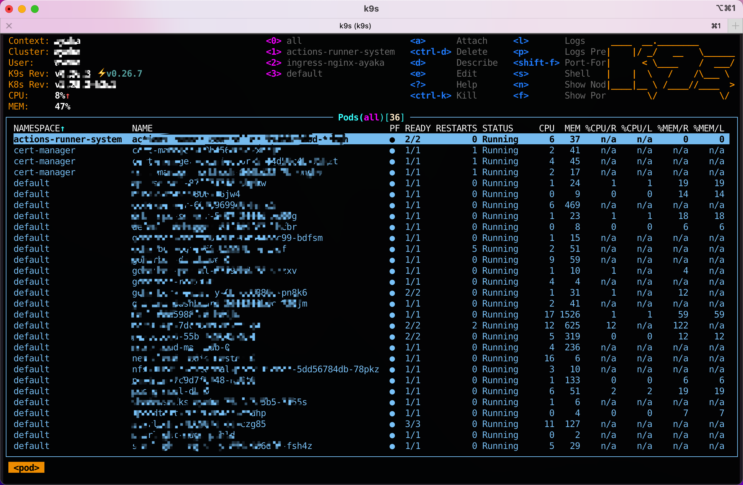The height and width of the screenshot is (485, 743).
Task: Select the default pod ending in bjw4
Action: click(x=371, y=194)
